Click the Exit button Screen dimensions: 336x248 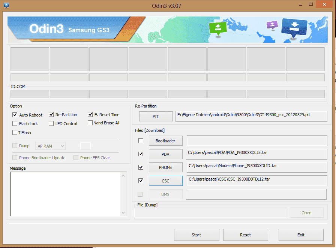point(301,235)
